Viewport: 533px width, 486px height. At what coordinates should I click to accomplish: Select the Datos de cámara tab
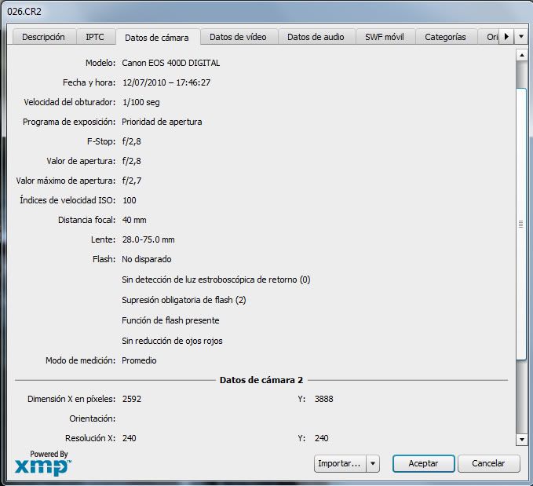[157, 38]
